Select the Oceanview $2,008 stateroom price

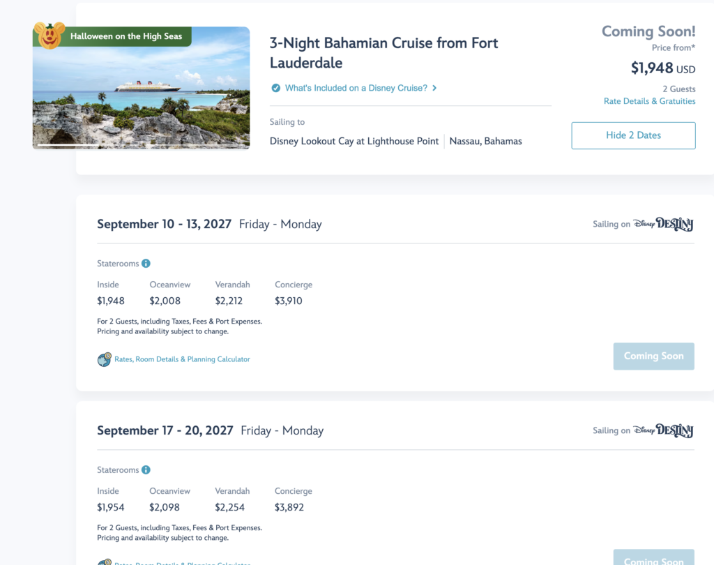point(165,301)
